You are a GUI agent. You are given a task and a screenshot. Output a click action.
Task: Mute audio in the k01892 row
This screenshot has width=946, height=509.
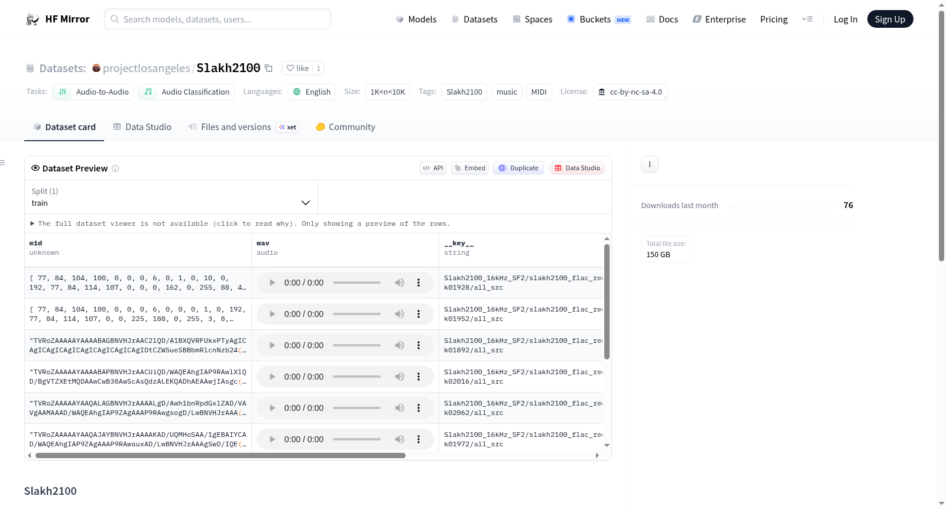(400, 345)
